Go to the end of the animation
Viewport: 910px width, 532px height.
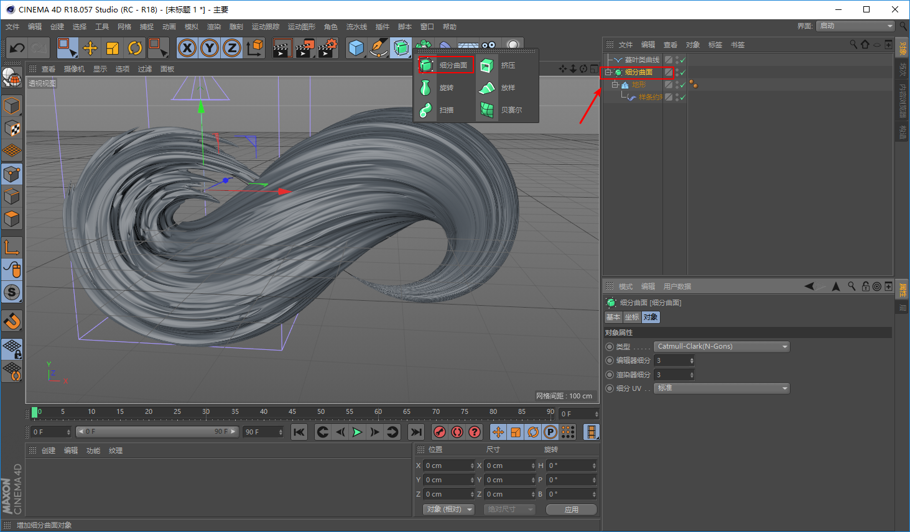point(416,432)
